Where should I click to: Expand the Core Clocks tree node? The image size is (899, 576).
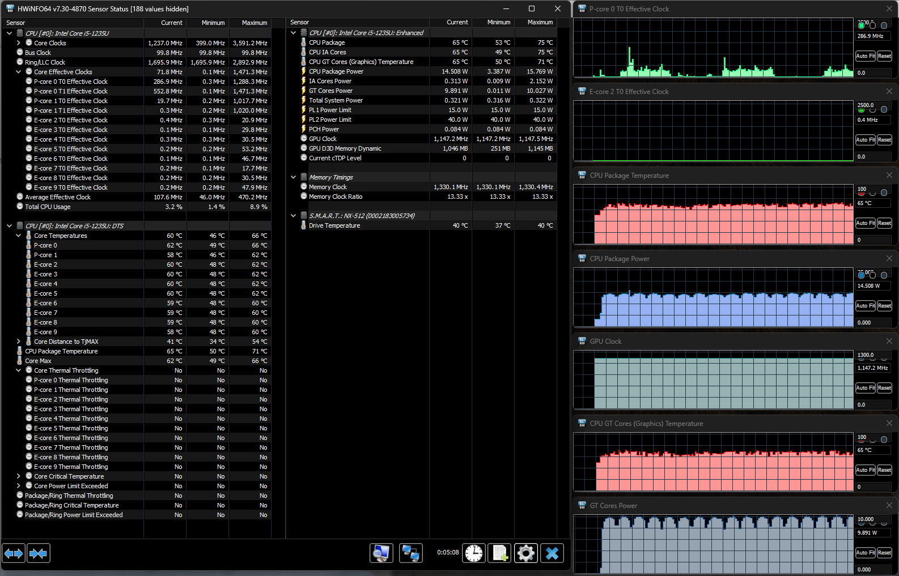(19, 43)
